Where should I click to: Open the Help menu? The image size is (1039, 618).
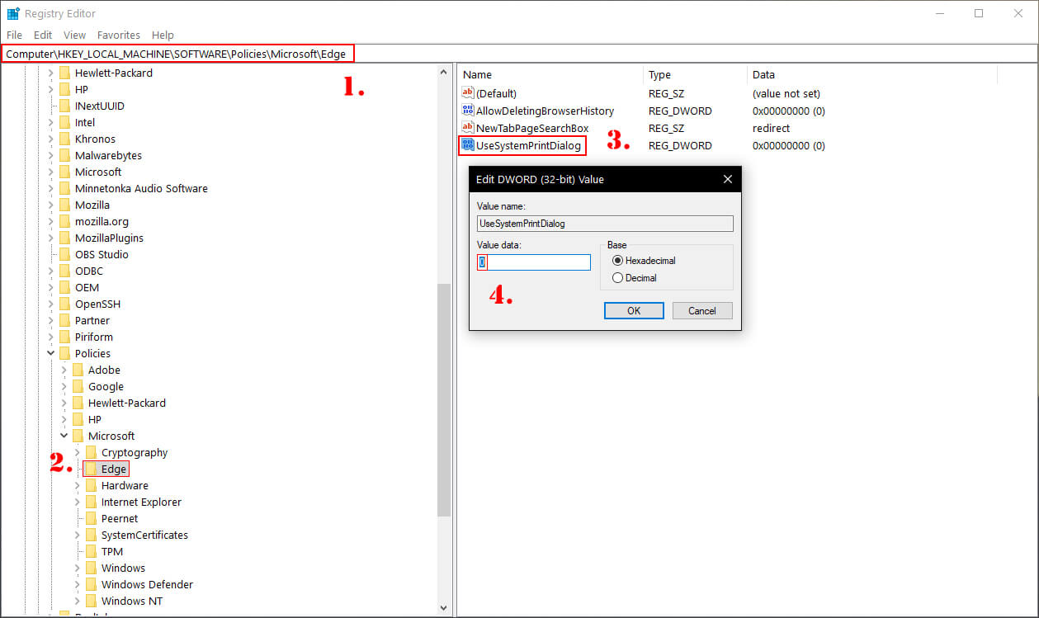(163, 35)
